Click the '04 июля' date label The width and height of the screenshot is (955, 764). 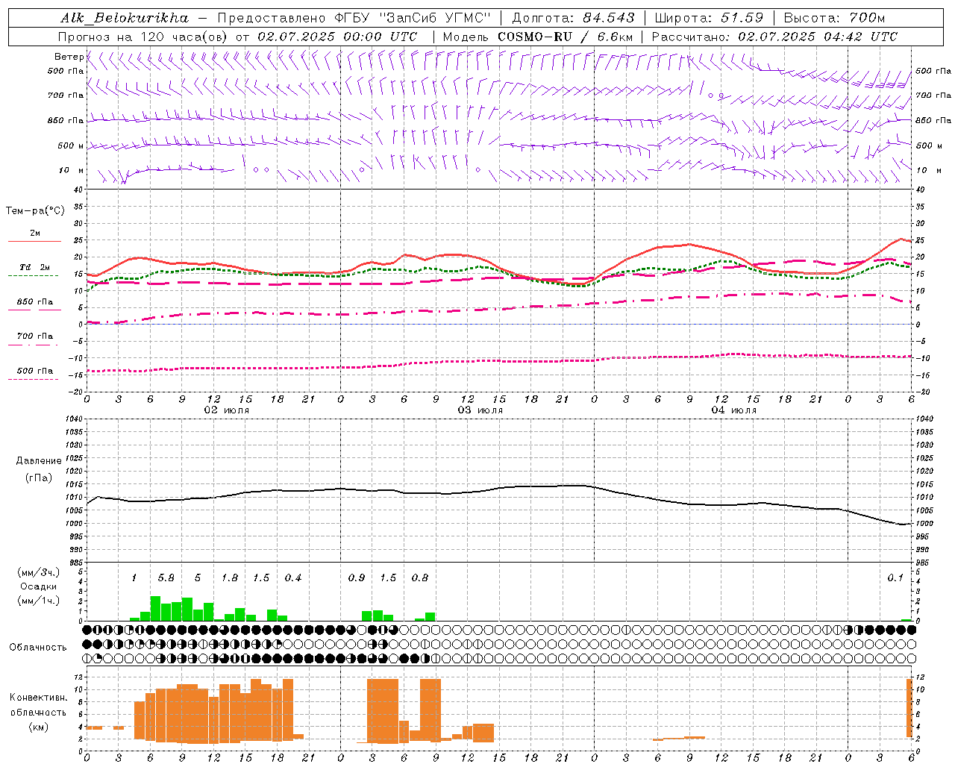pos(734,410)
